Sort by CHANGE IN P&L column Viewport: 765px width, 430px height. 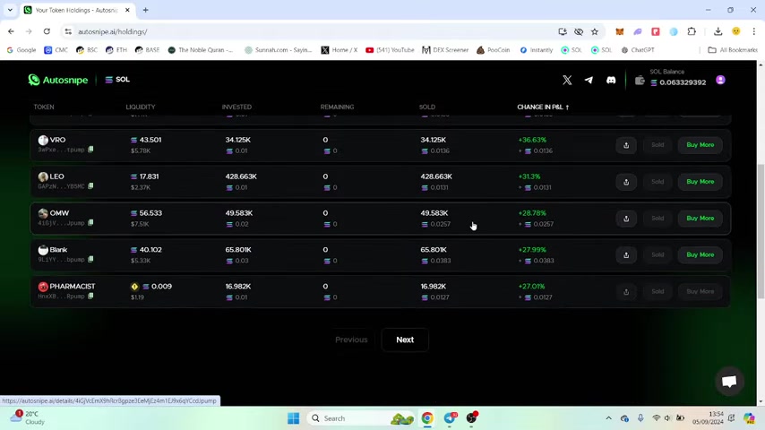543,107
